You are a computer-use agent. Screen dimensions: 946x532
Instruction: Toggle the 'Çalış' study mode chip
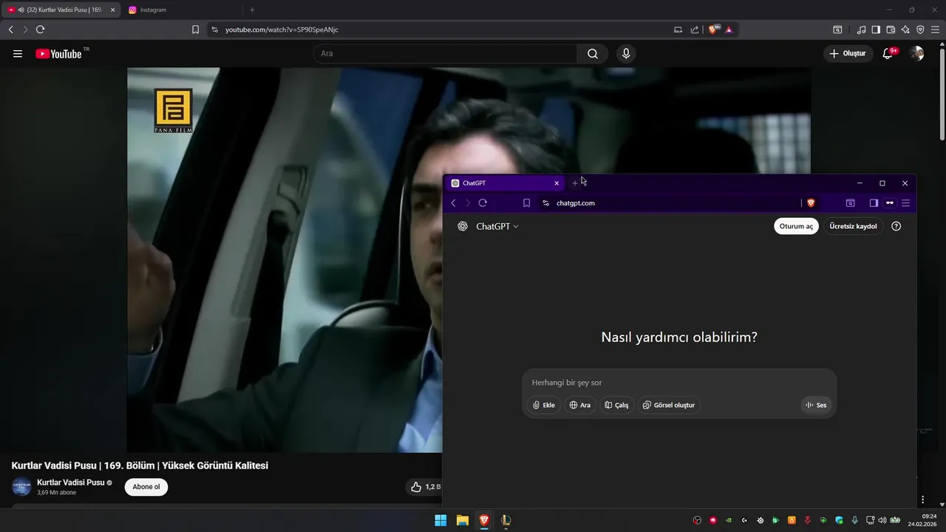point(617,405)
